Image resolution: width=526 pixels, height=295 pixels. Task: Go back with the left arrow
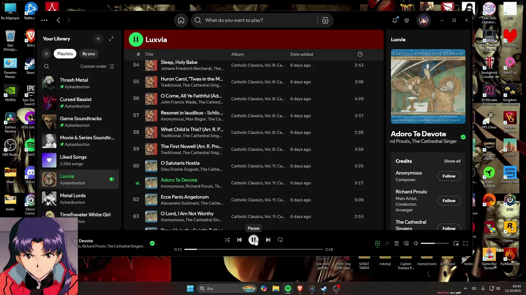(x=58, y=20)
